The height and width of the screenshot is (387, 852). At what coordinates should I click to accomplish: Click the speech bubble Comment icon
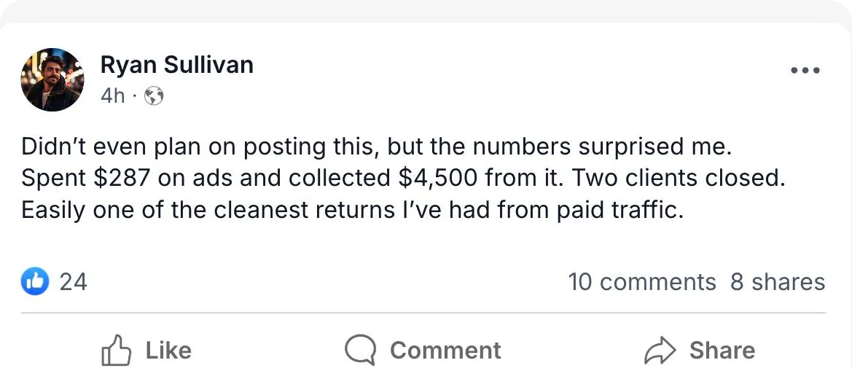click(360, 351)
